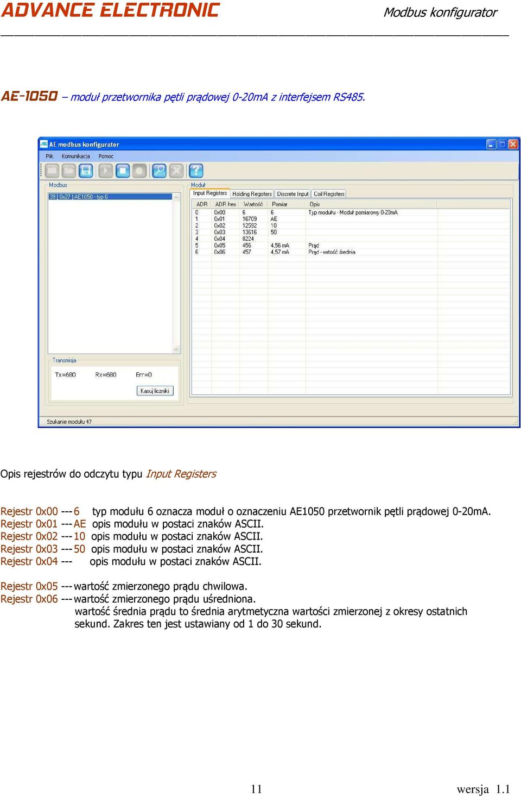521x796 pixels.
Task: Search modules with the magnifier icon
Action: [159, 171]
